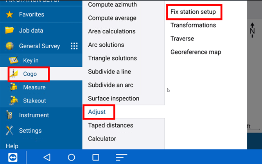Screen dimensions: 262x164
Task: Click the General Survey globe icon
Action: coord(9,46)
